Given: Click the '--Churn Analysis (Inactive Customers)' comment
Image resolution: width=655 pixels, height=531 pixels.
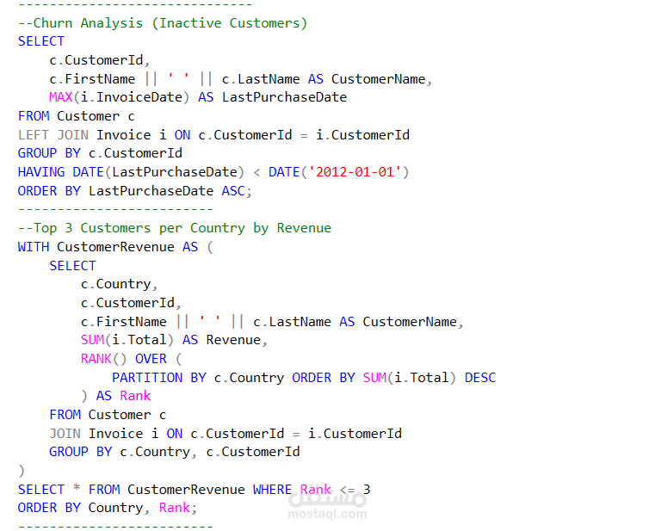Looking at the screenshot, I should (x=163, y=23).
